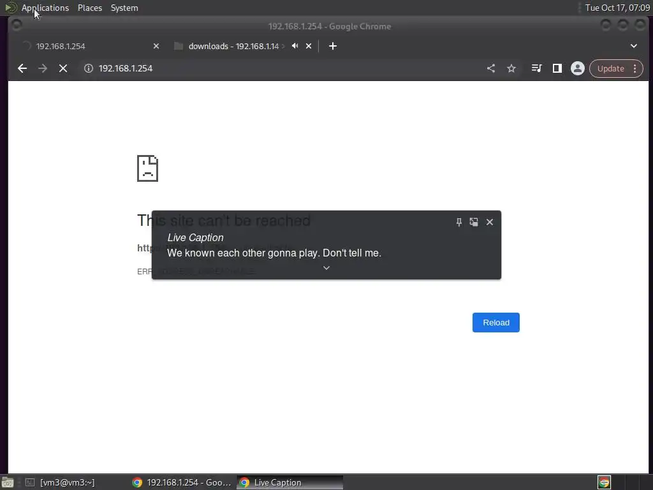
Task: Bookmark this tab with the star icon
Action: point(511,68)
